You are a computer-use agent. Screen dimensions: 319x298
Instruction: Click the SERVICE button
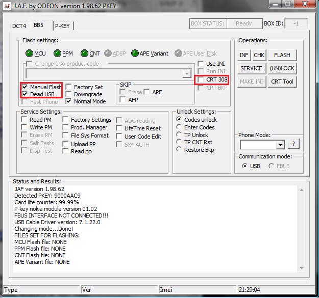point(252,68)
